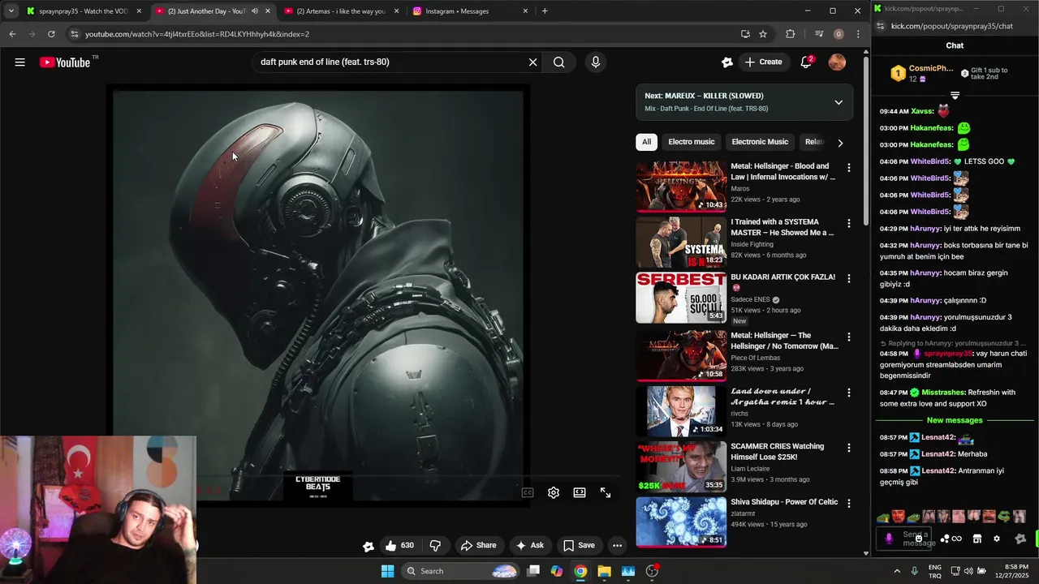The height and width of the screenshot is (584, 1039).
Task: Open video titled Shiva Shidapu - Power Of Celtic
Action: point(784,502)
